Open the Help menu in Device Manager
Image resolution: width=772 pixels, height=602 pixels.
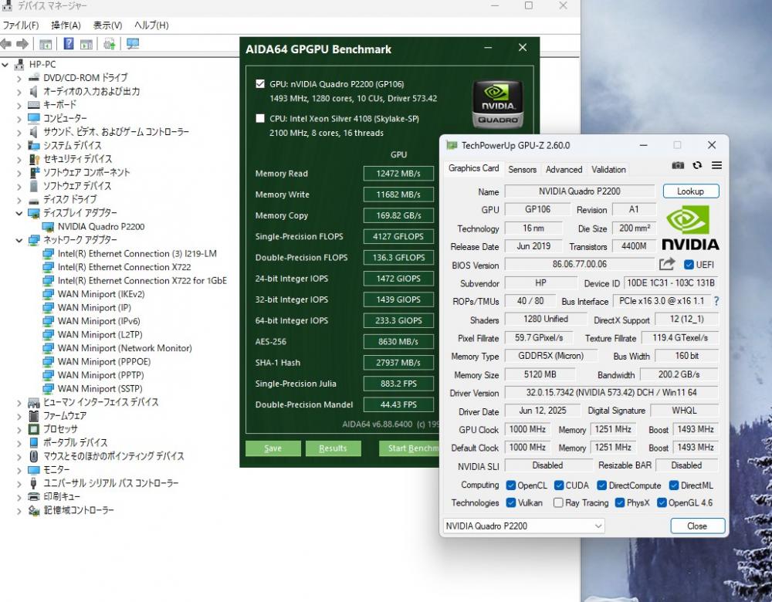coord(151,25)
